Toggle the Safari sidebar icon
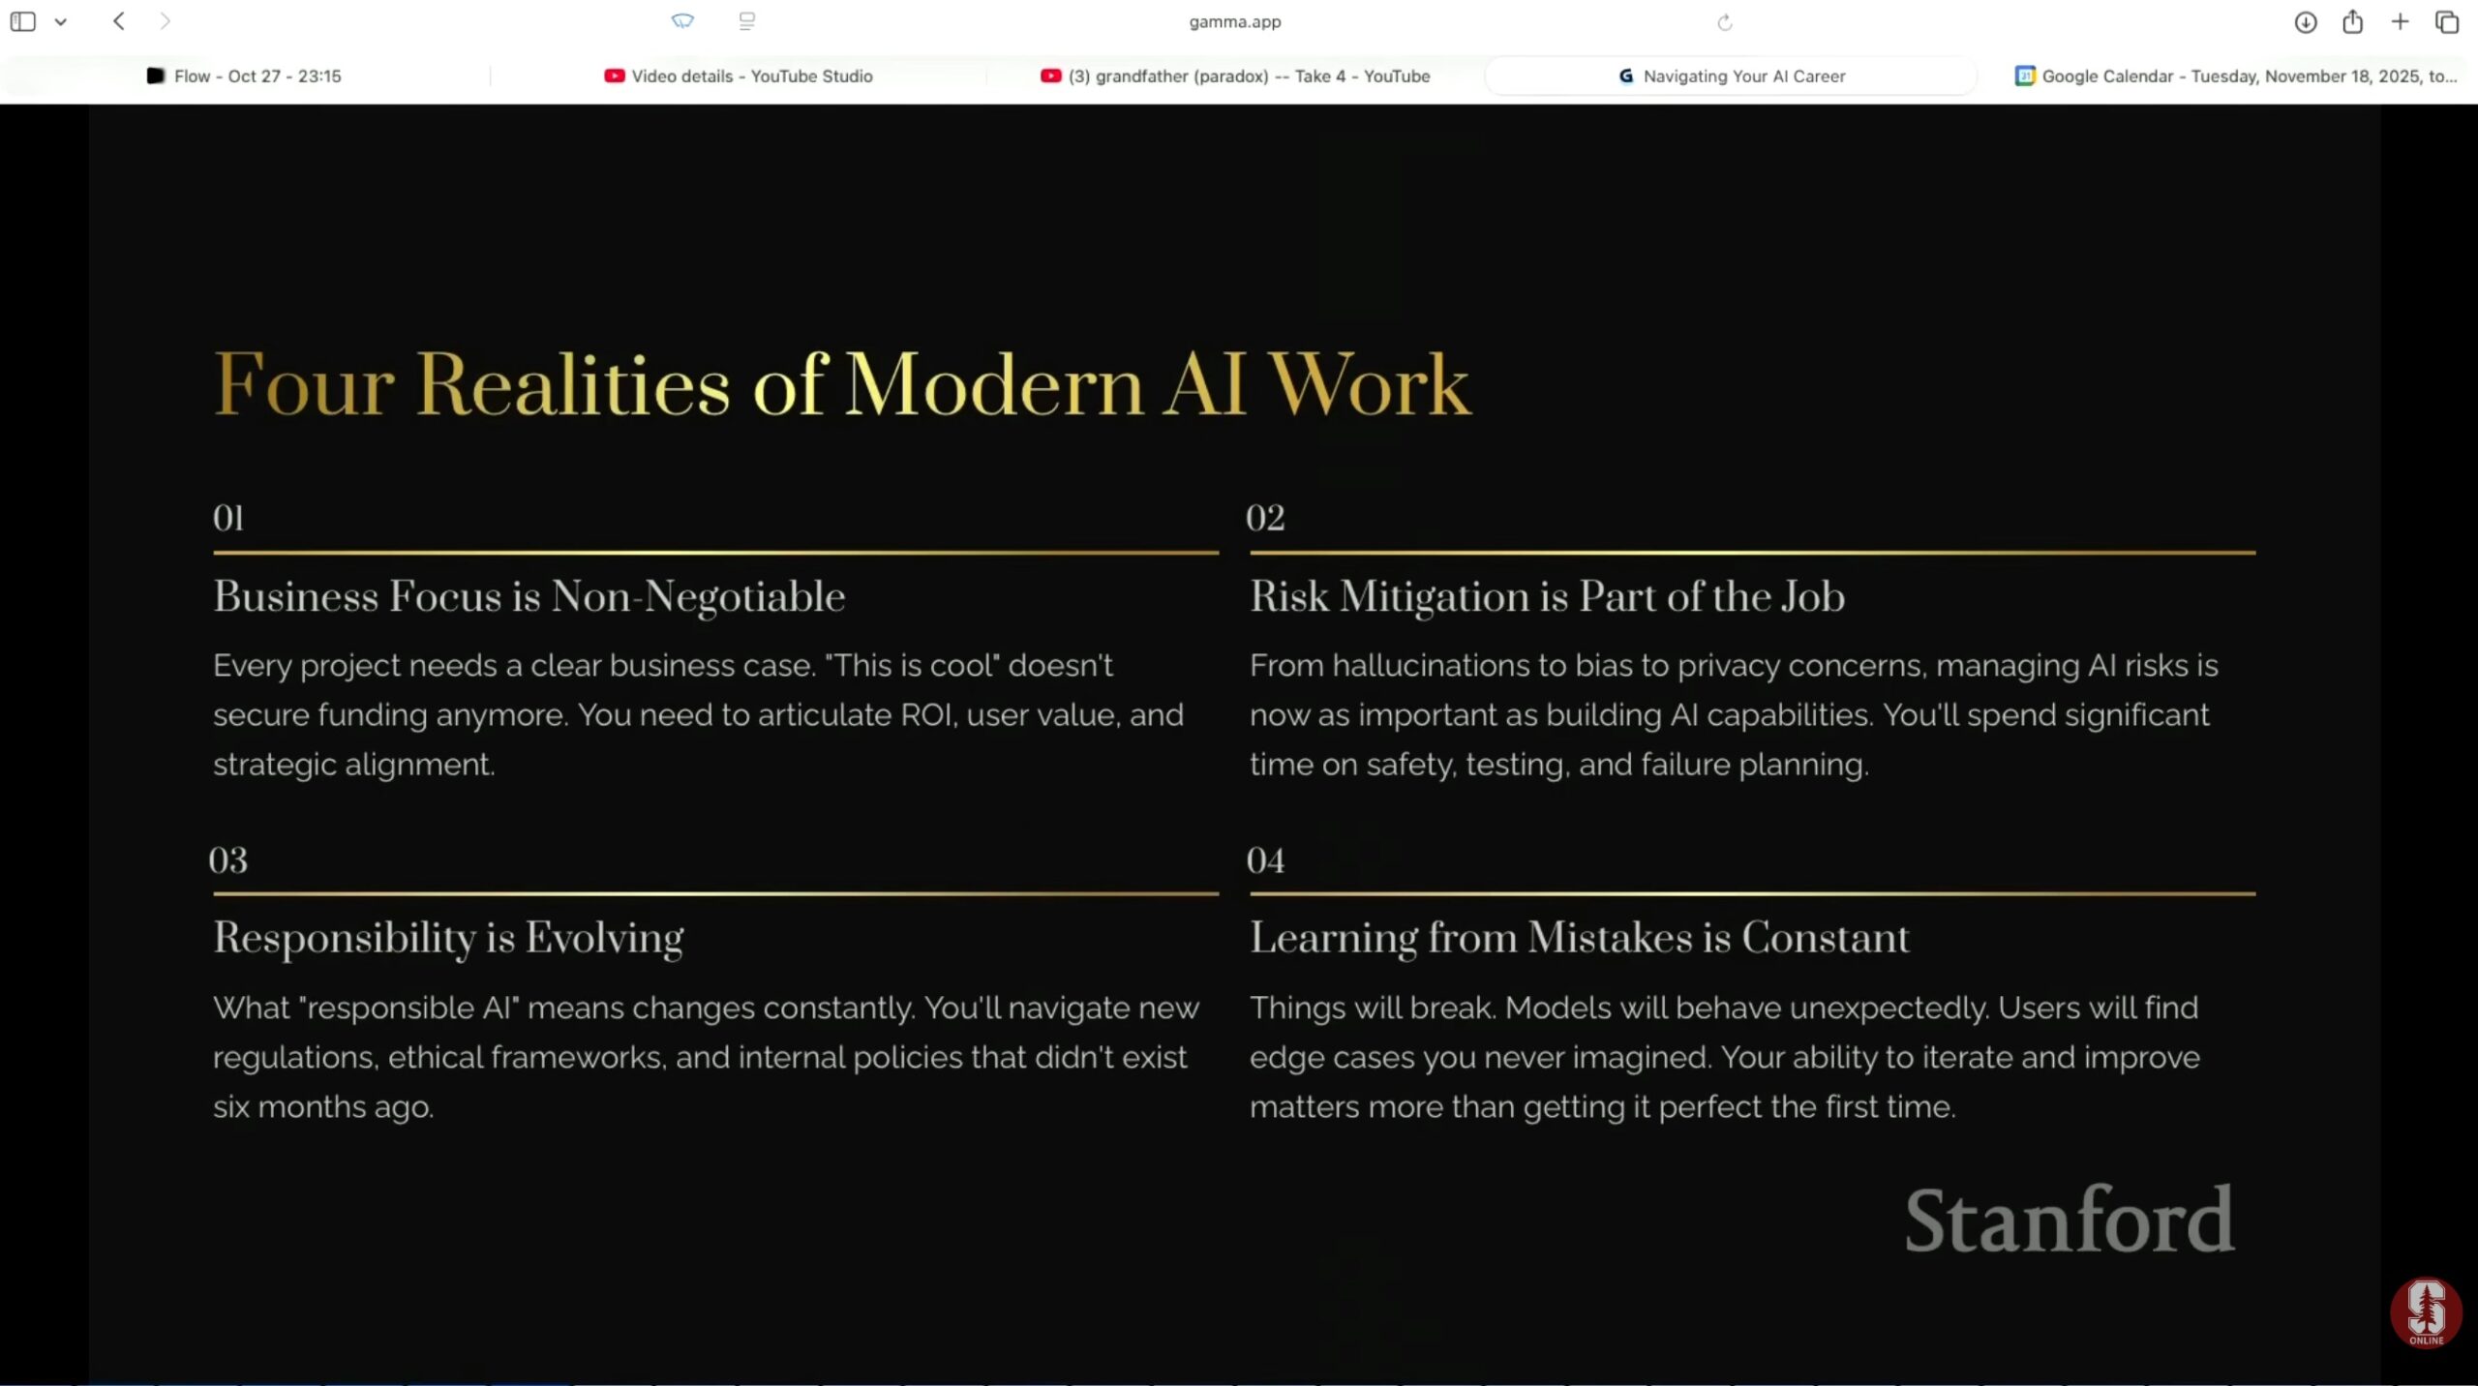 [23, 21]
